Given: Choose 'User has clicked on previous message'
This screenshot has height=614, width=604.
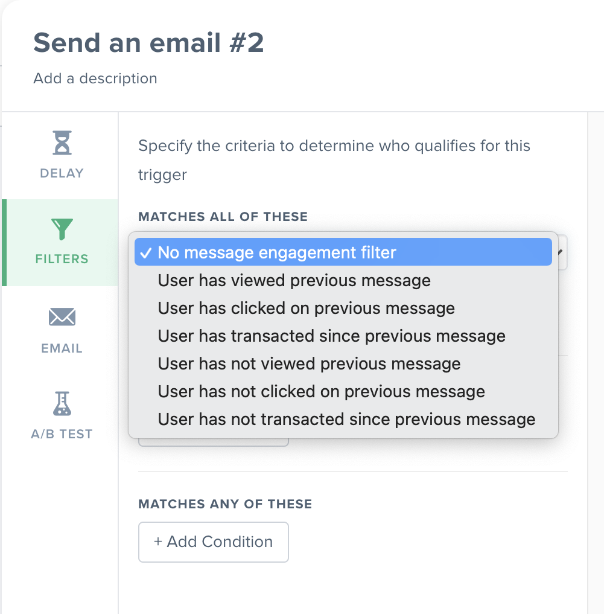Looking at the screenshot, I should [x=343, y=308].
